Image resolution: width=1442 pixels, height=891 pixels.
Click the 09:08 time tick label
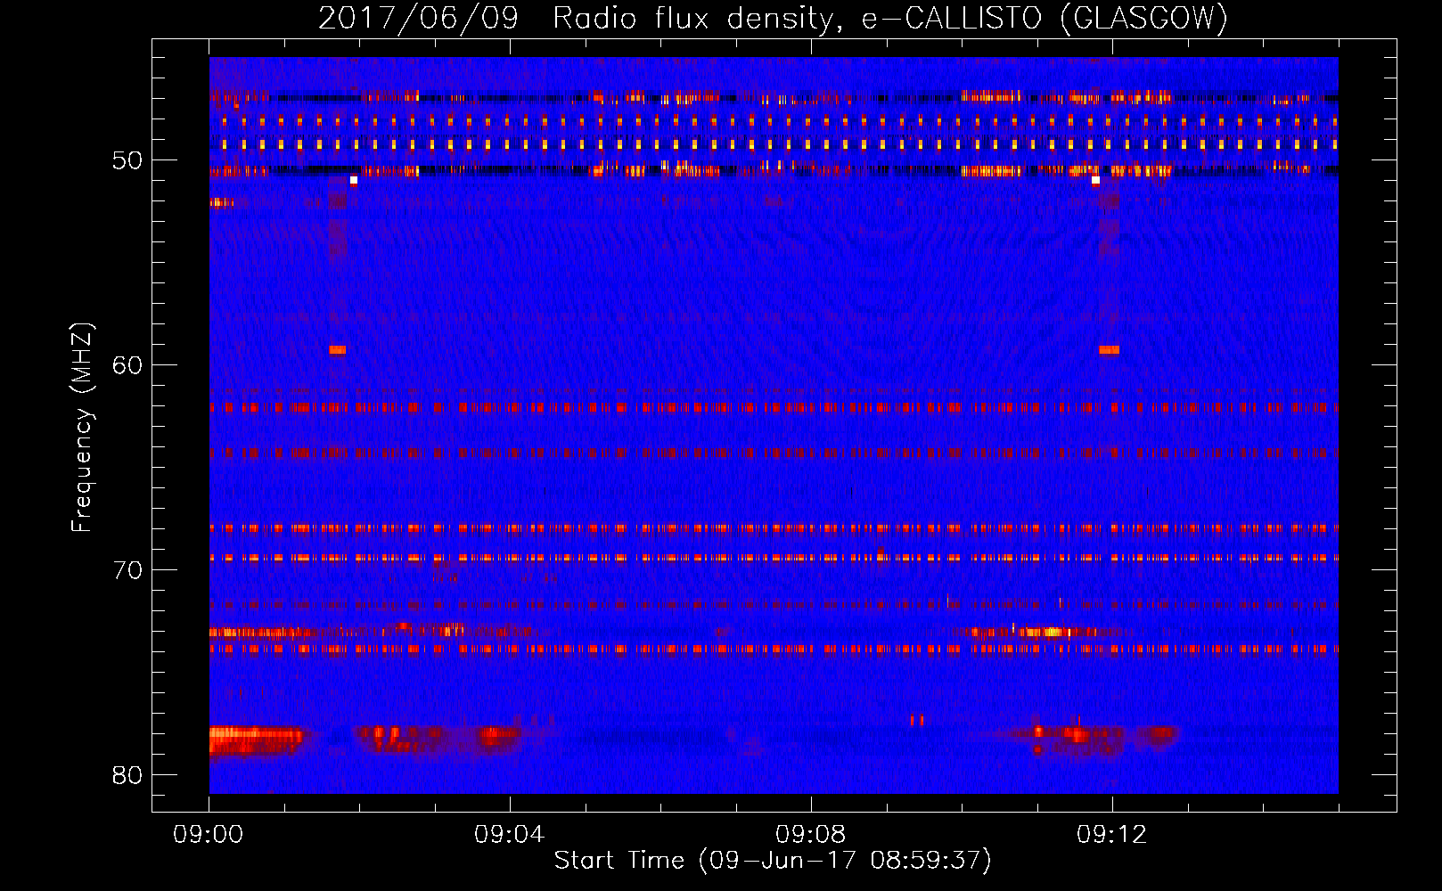[811, 835]
